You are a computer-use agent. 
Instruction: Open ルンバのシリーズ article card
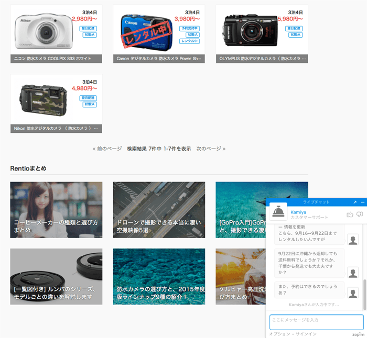click(56, 277)
